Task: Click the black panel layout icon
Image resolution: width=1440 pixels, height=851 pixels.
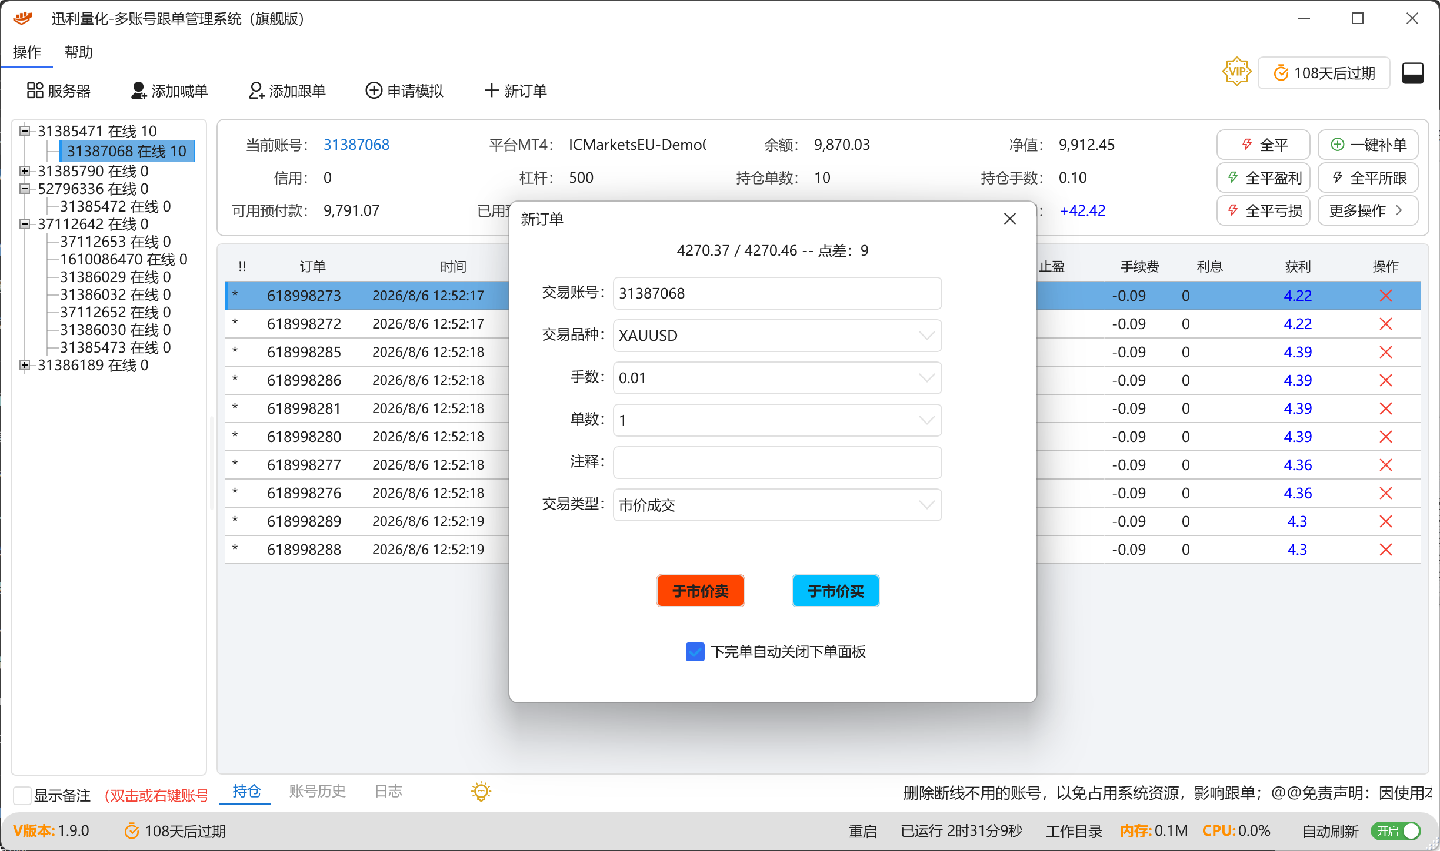Action: 1413,73
